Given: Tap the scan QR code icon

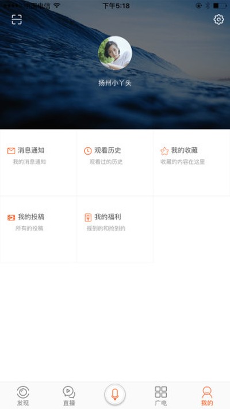Looking at the screenshot, I should click(x=17, y=20).
